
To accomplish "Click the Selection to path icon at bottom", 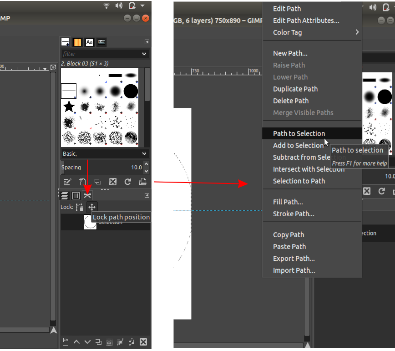I will tap(120, 342).
